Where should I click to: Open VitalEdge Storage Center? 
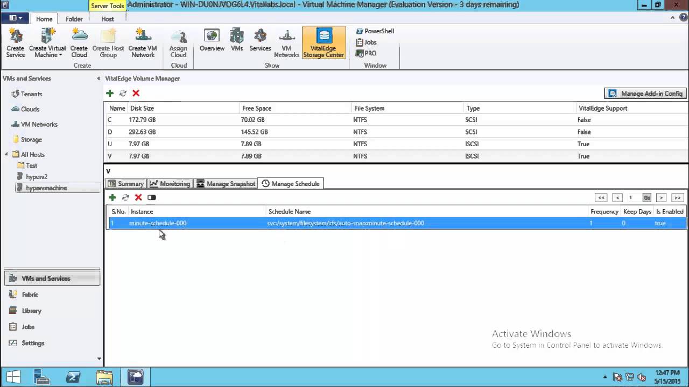pos(324,43)
